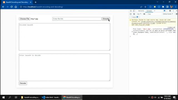
Task: Open Windows taskbar search
Action: point(10,97)
